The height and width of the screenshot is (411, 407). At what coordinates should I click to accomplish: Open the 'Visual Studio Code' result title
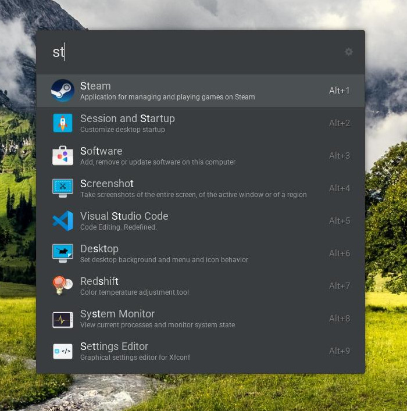(x=124, y=216)
